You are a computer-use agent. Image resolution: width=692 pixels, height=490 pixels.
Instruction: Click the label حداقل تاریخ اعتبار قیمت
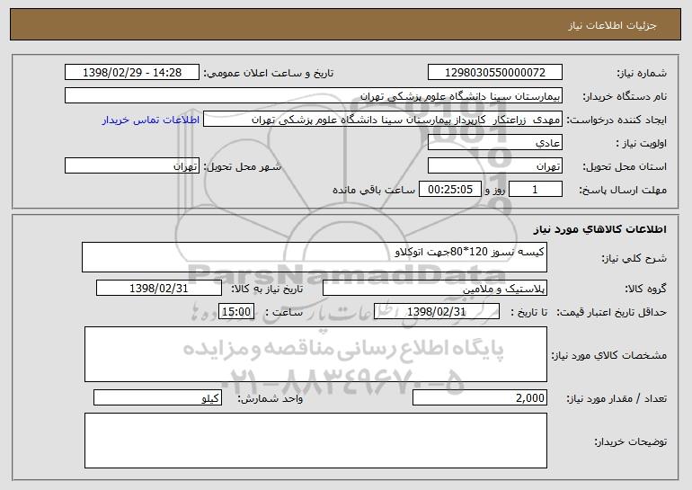(x=611, y=313)
